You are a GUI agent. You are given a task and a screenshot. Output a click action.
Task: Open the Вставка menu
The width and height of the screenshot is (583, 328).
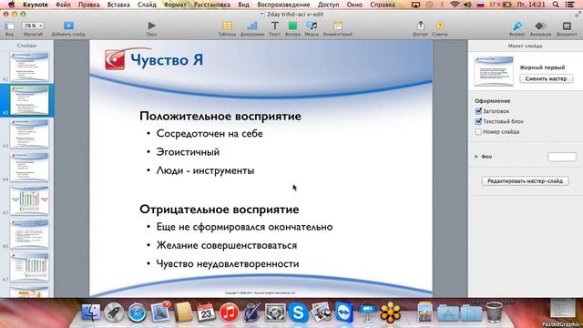(x=118, y=5)
